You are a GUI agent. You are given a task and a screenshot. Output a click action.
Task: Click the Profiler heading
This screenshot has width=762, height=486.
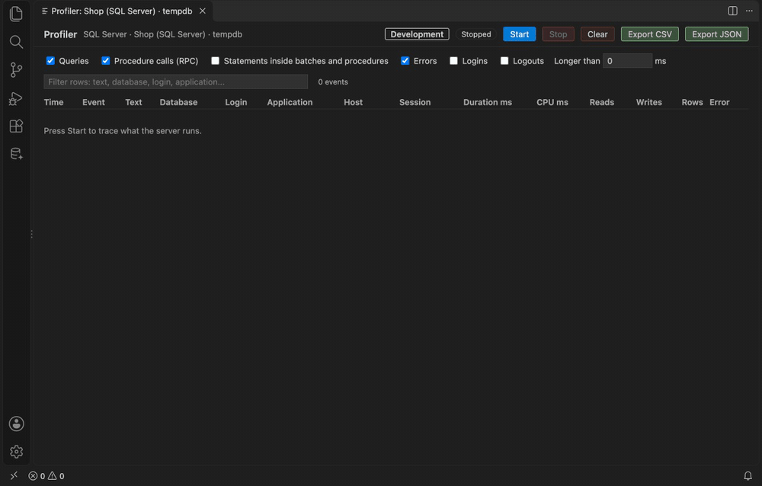[x=60, y=34]
